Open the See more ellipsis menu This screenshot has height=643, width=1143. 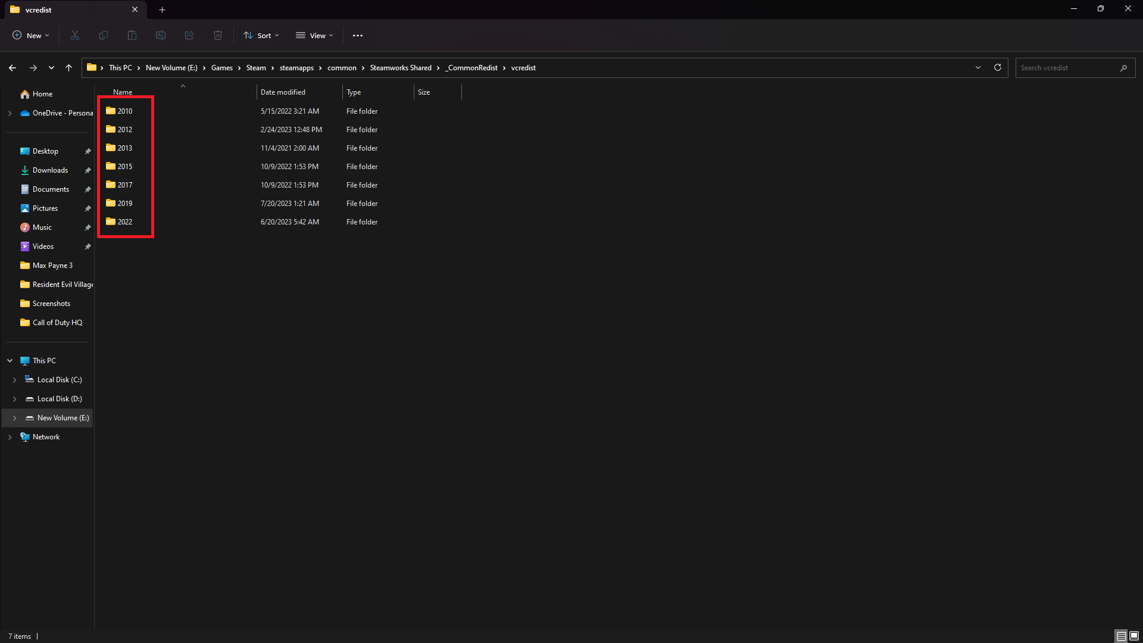[x=358, y=36]
